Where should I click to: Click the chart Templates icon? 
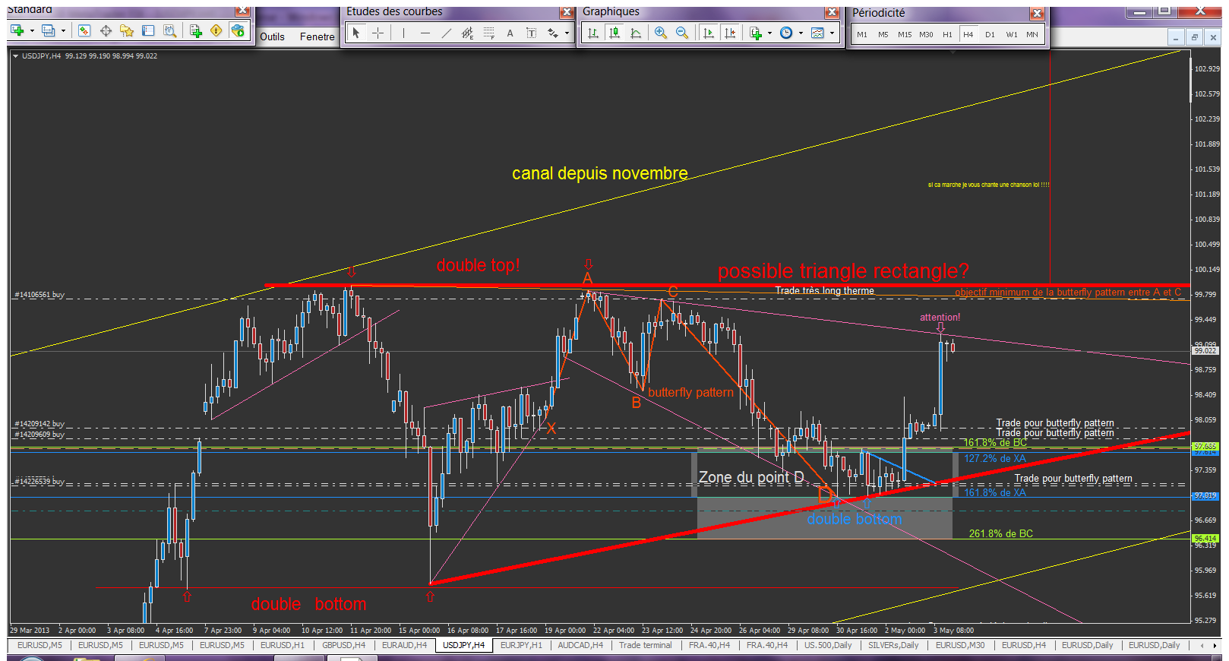(817, 33)
